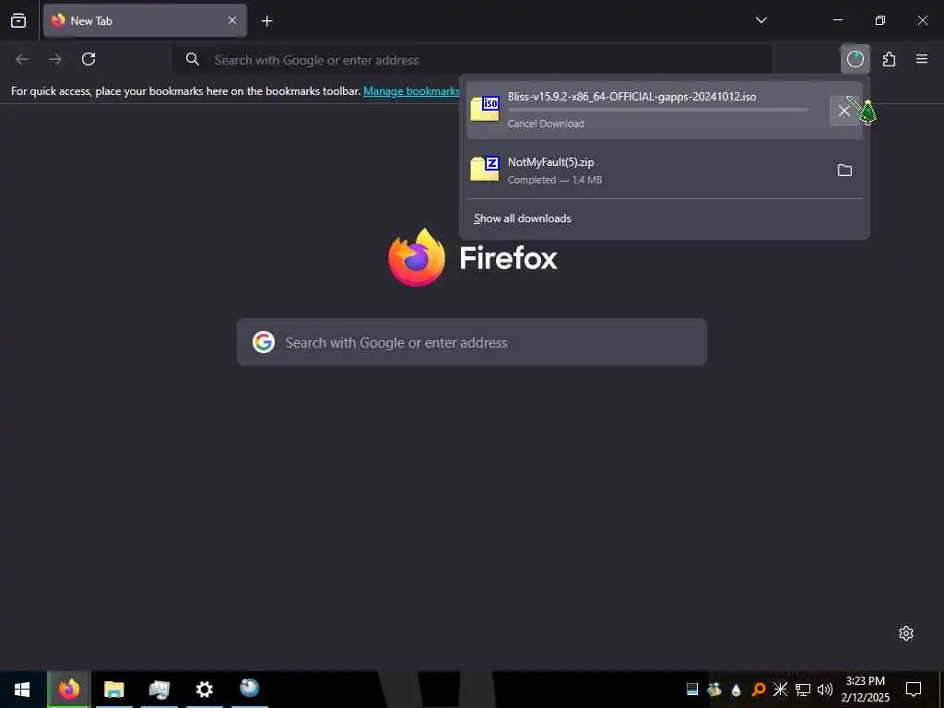Viewport: 944px width, 708px height.
Task: Click the colorful people tray icon
Action: (714, 690)
